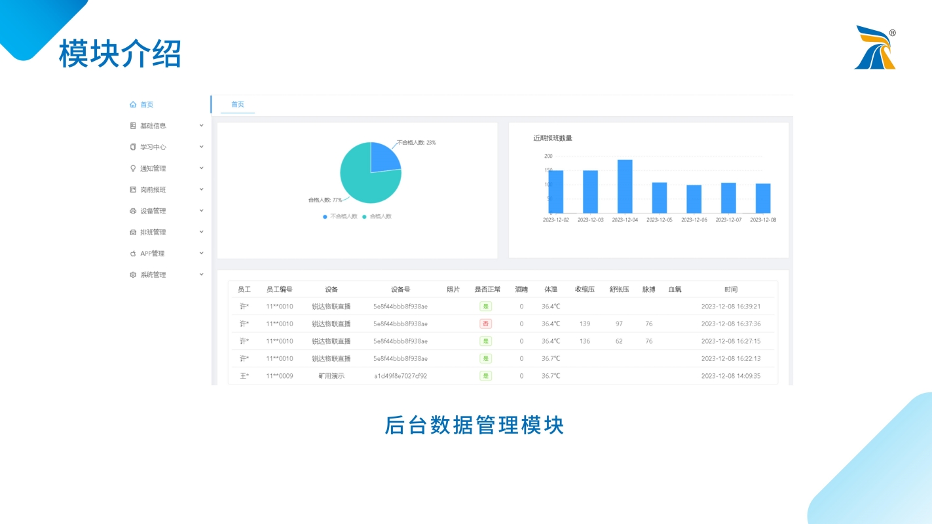Click the bar for 2023-12-04
Viewport: 932px width, 524px height.
(625, 187)
